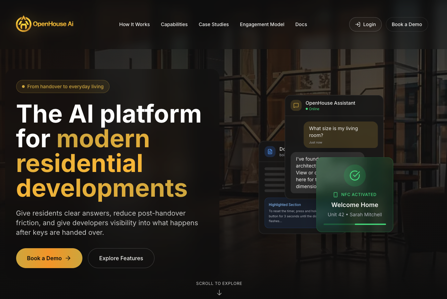
Task: Open the Docs section
Action: (x=301, y=24)
